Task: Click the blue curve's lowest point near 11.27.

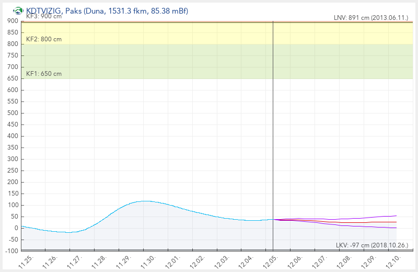Action: (68, 232)
